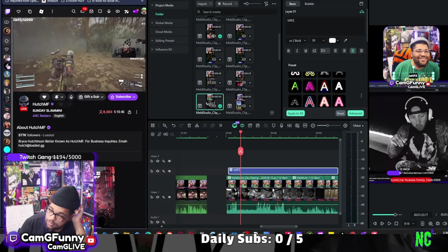Click the undo icon in timeline toolbar
Viewport: 448px width, 252px height.
point(173,126)
